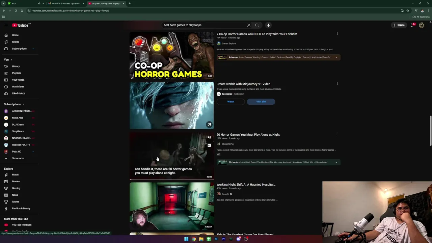The width and height of the screenshot is (432, 243).
Task: Open Discord from the taskbar
Action: (238, 239)
